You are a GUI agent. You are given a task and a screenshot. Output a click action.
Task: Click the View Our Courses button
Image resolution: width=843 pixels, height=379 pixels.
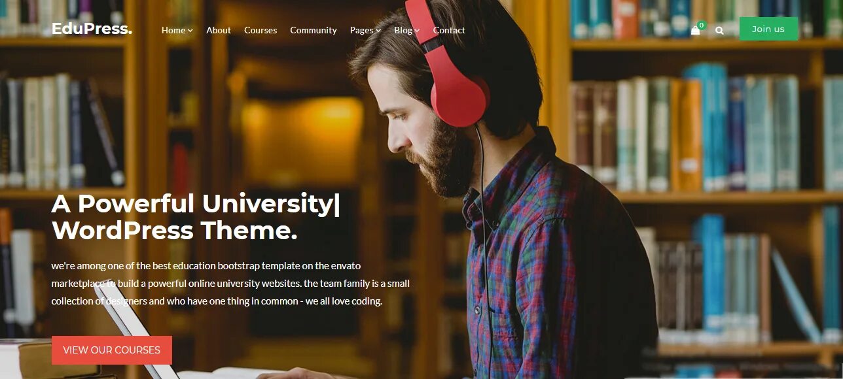(112, 350)
